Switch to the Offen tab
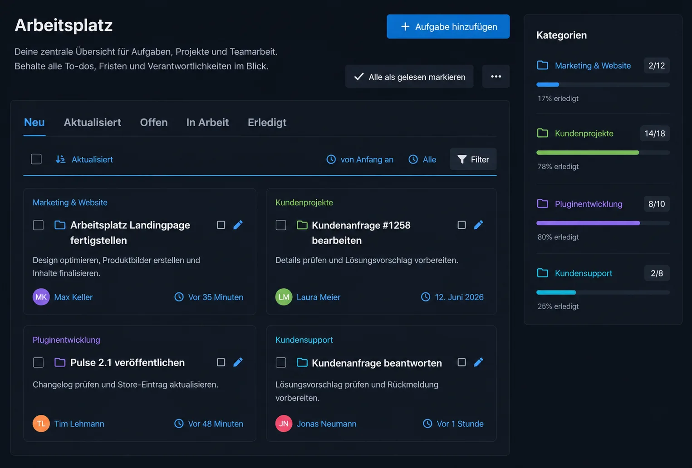 [x=154, y=122]
